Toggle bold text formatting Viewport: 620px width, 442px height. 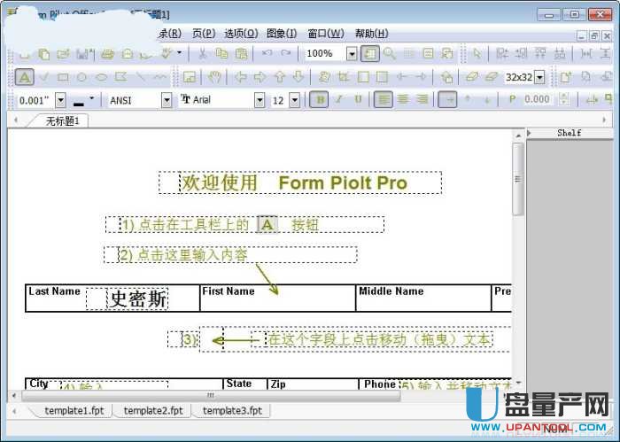tap(321, 100)
